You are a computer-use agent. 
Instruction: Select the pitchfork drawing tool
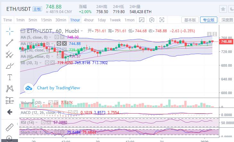point(10,54)
